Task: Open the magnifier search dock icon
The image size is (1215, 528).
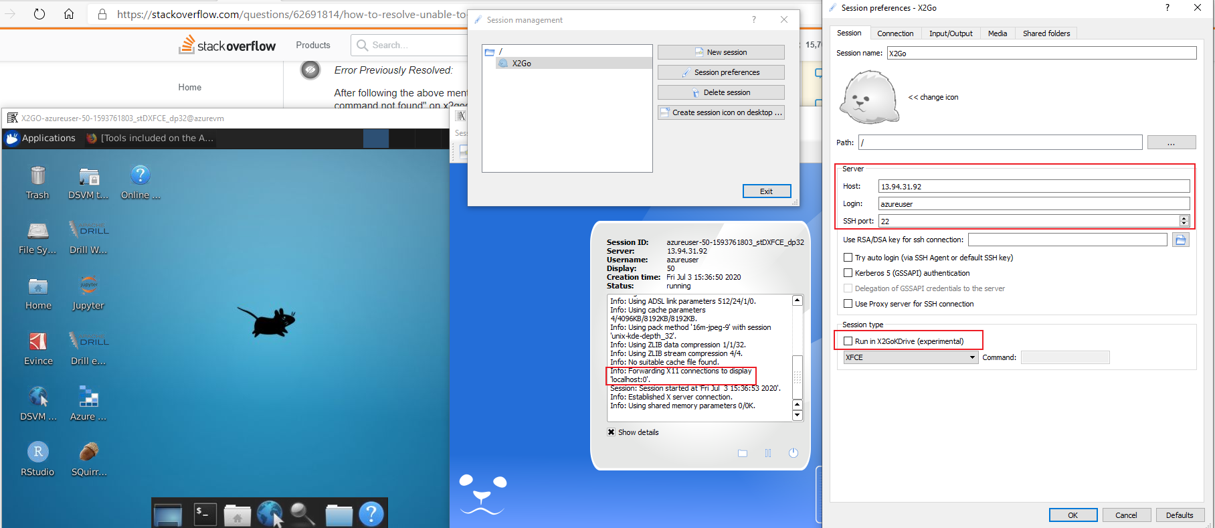Action: pyautogui.click(x=302, y=514)
